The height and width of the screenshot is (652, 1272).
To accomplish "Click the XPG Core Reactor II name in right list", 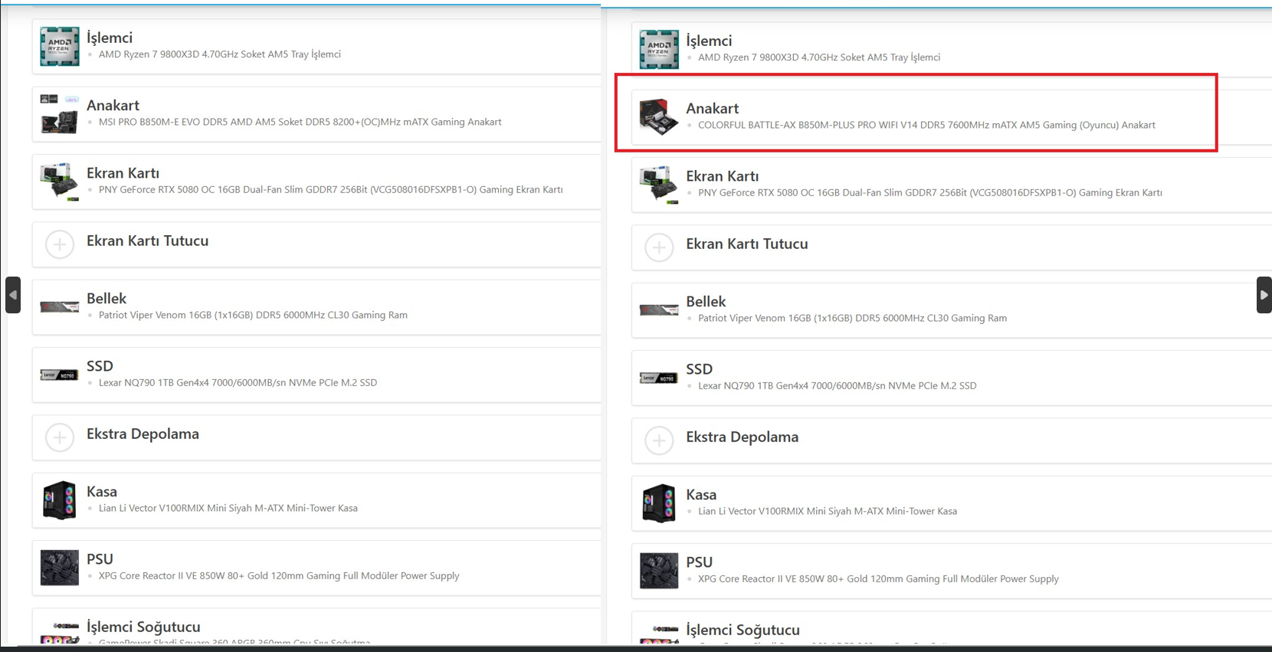I will pos(878,578).
